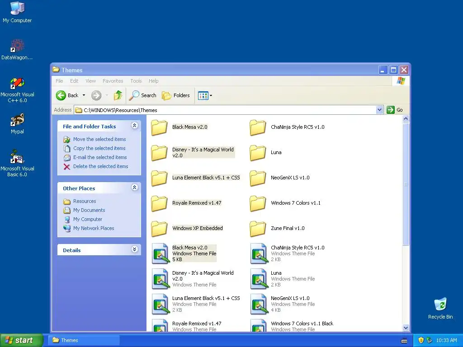Open the Back history dropdown arrow

click(x=84, y=95)
